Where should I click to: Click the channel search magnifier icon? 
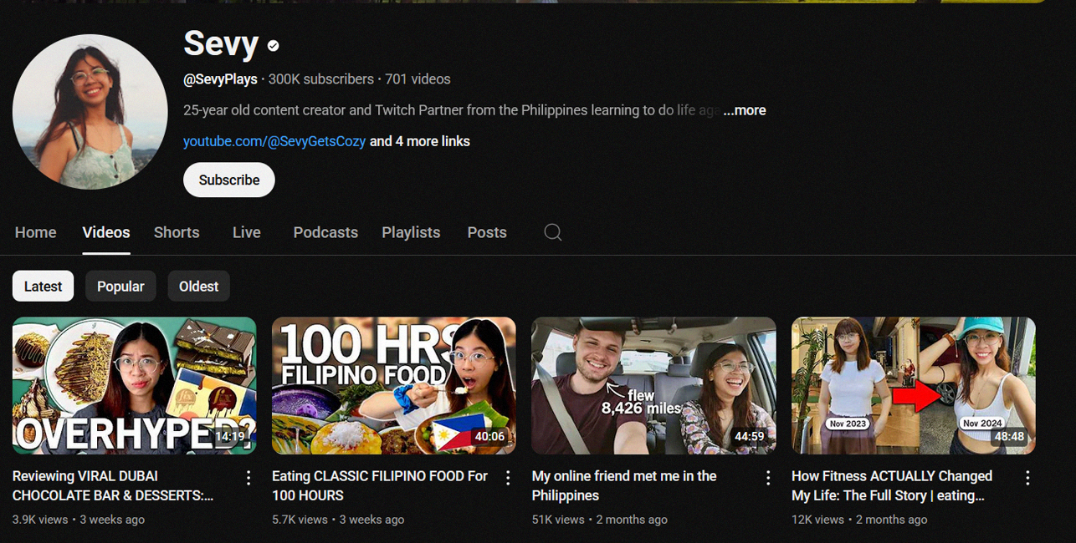pyautogui.click(x=553, y=232)
